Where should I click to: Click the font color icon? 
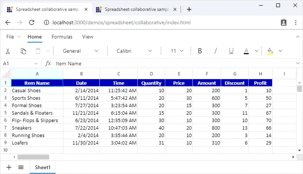pyautogui.click(x=246, y=51)
